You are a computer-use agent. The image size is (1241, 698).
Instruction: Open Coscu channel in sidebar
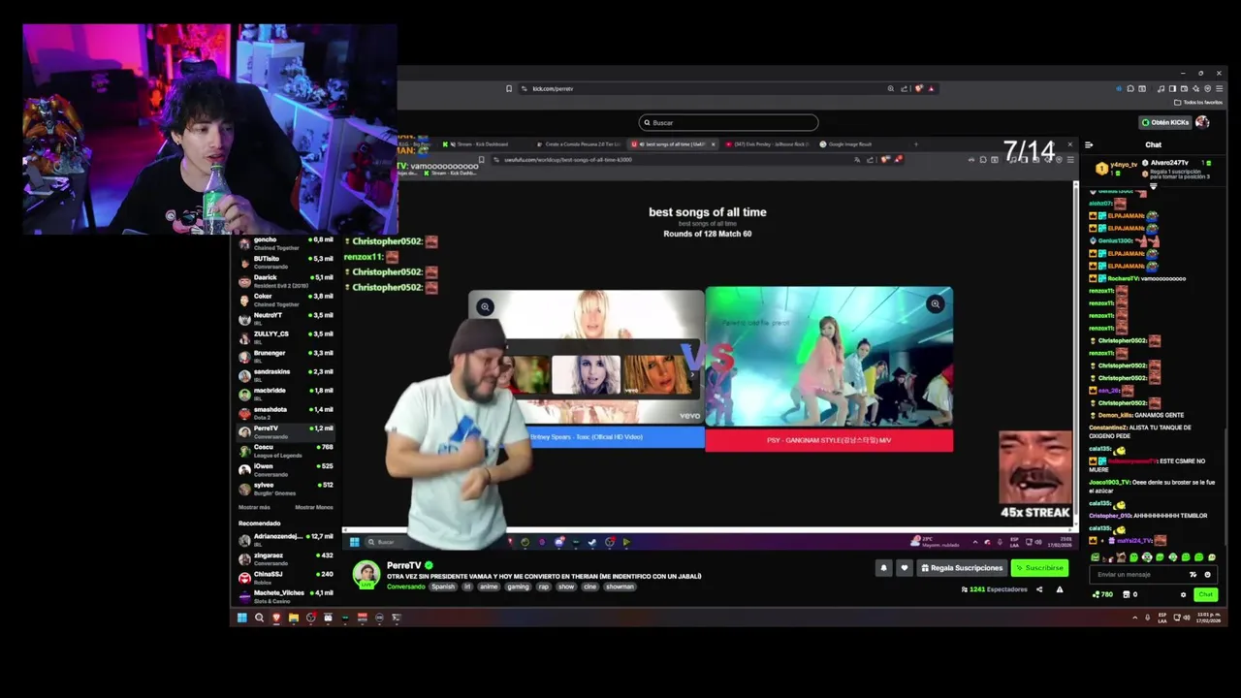pyautogui.click(x=286, y=451)
